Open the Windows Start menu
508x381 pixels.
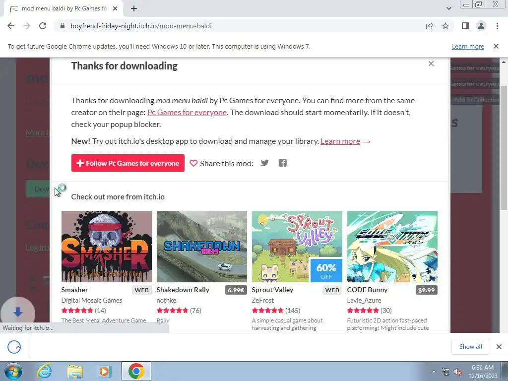click(13, 371)
